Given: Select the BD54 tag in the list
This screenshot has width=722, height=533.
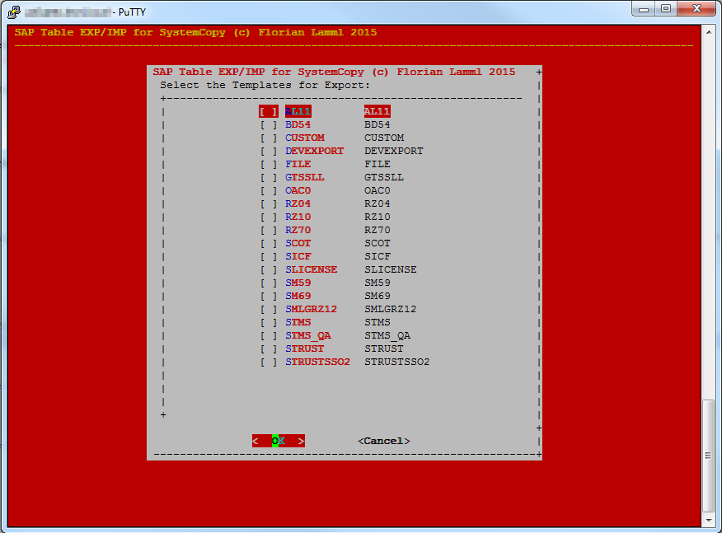Looking at the screenshot, I should tap(298, 124).
